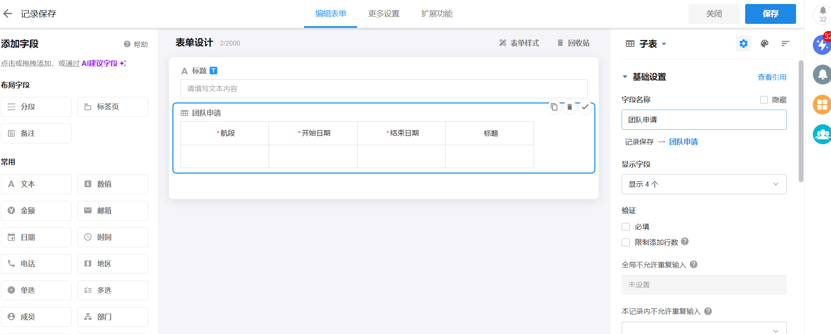Click the blue 保存 button
831x334 pixels.
click(x=770, y=14)
